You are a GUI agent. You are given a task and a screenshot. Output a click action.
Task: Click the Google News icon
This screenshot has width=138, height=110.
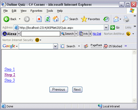(86, 46)
